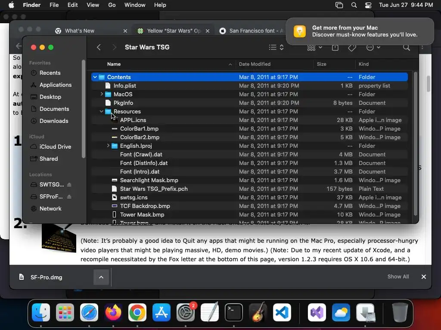
Task: Go back in Finder window
Action: (99, 47)
